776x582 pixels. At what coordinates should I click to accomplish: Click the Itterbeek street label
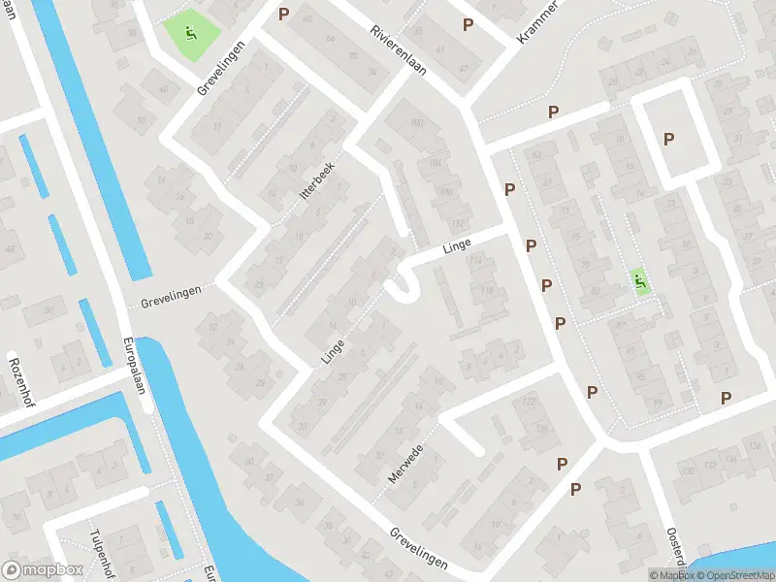(x=317, y=180)
